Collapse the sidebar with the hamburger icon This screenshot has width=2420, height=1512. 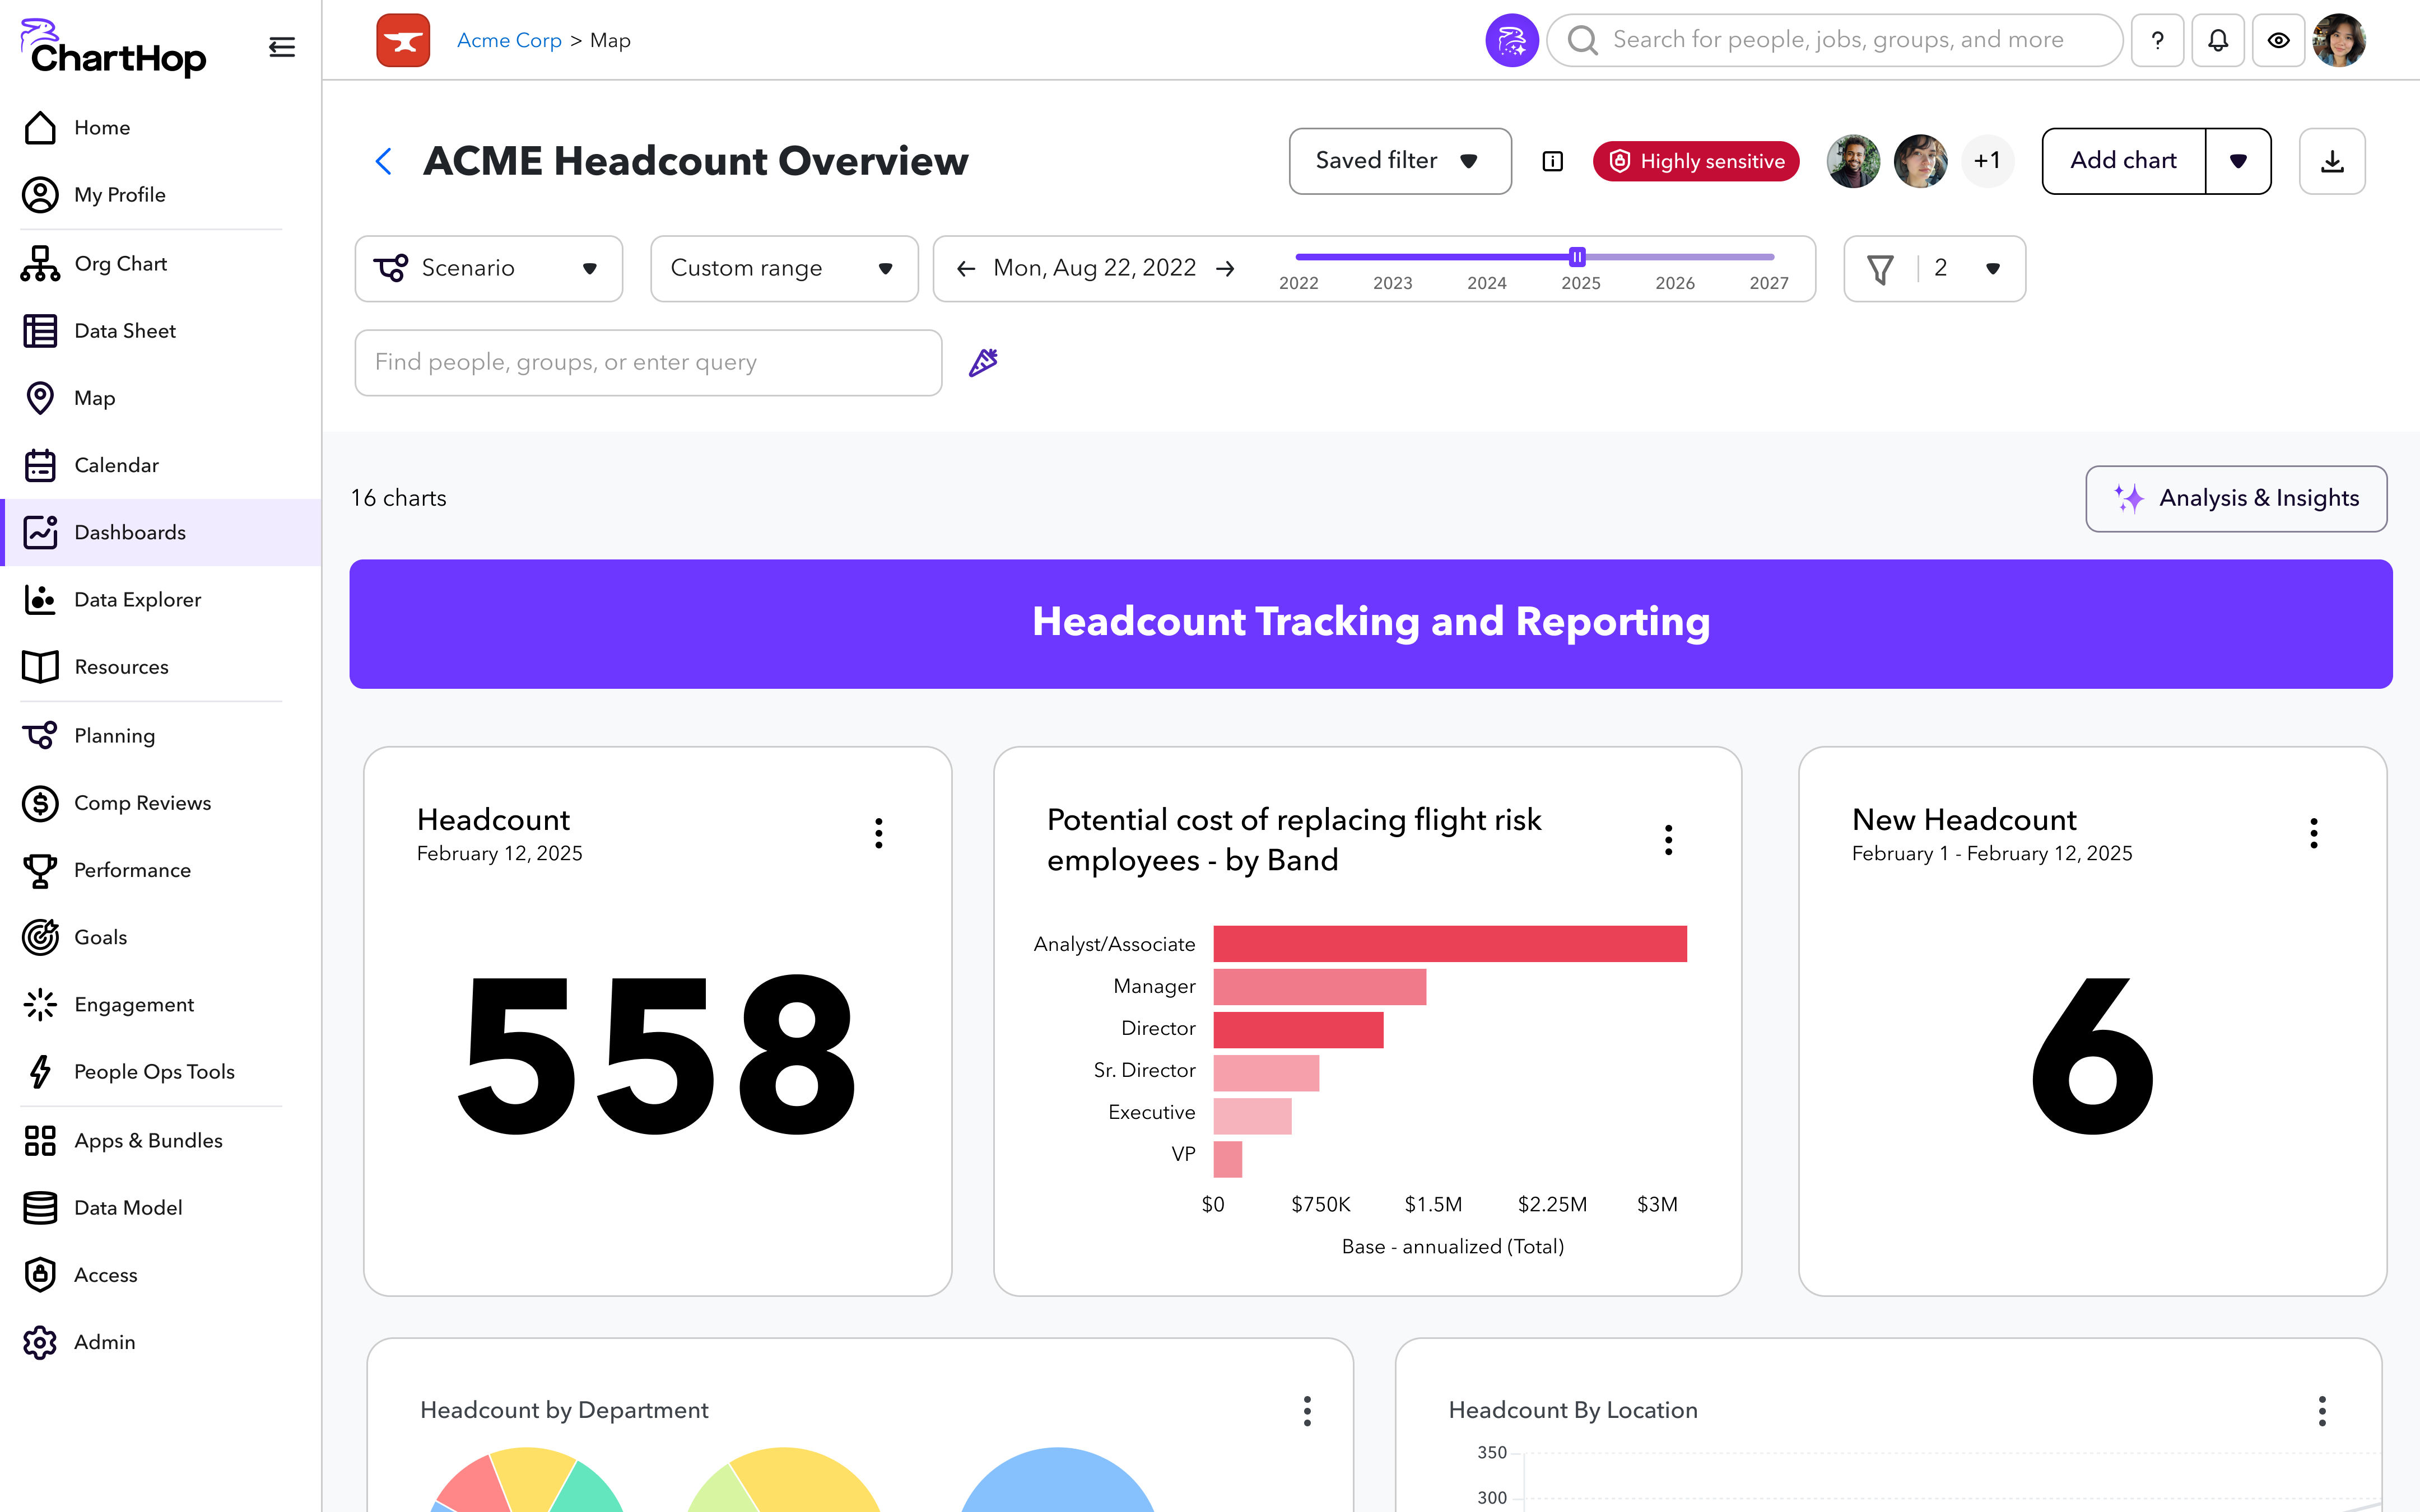(282, 47)
